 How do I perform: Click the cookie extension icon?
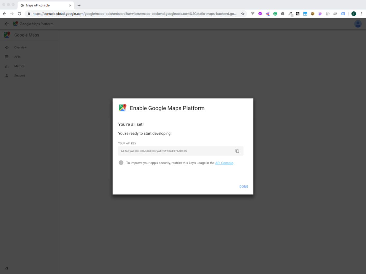click(x=313, y=14)
